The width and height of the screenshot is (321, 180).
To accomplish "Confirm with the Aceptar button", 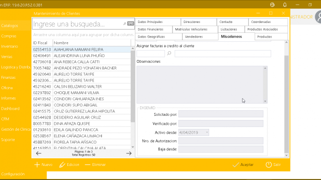I will point(243,165).
